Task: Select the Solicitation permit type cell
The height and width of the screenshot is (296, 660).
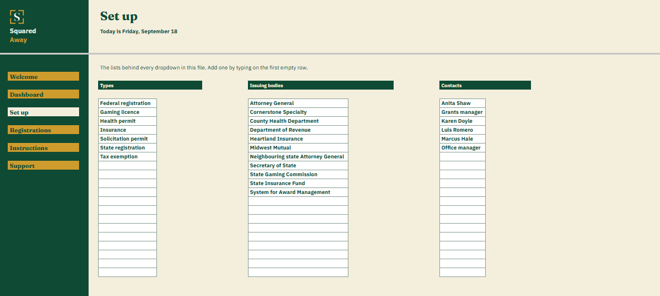Action: pyautogui.click(x=127, y=139)
